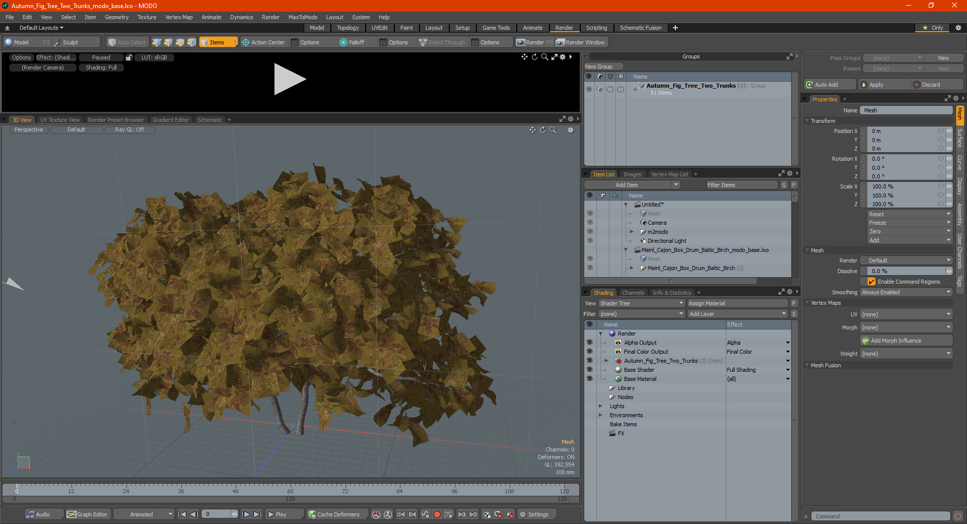Open the Dynamics menu
The height and width of the screenshot is (524, 967).
(x=241, y=17)
